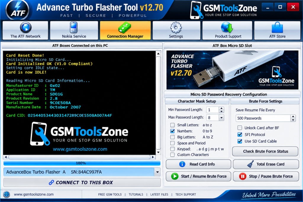Stop or Pause Brute Force
Screen dimensions: 303x202
(266, 176)
